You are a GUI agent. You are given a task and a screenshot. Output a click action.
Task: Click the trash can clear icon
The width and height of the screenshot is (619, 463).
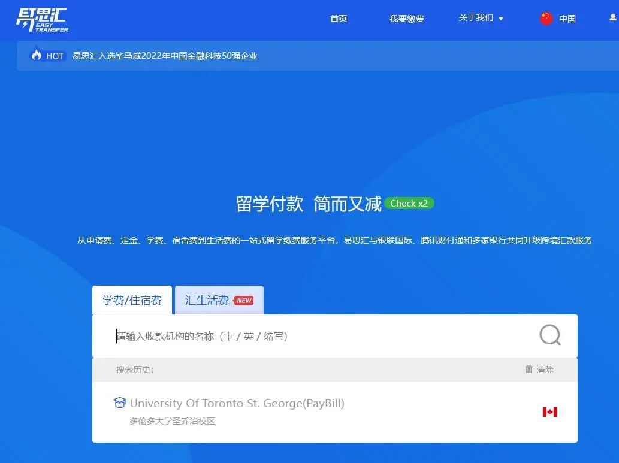(529, 369)
